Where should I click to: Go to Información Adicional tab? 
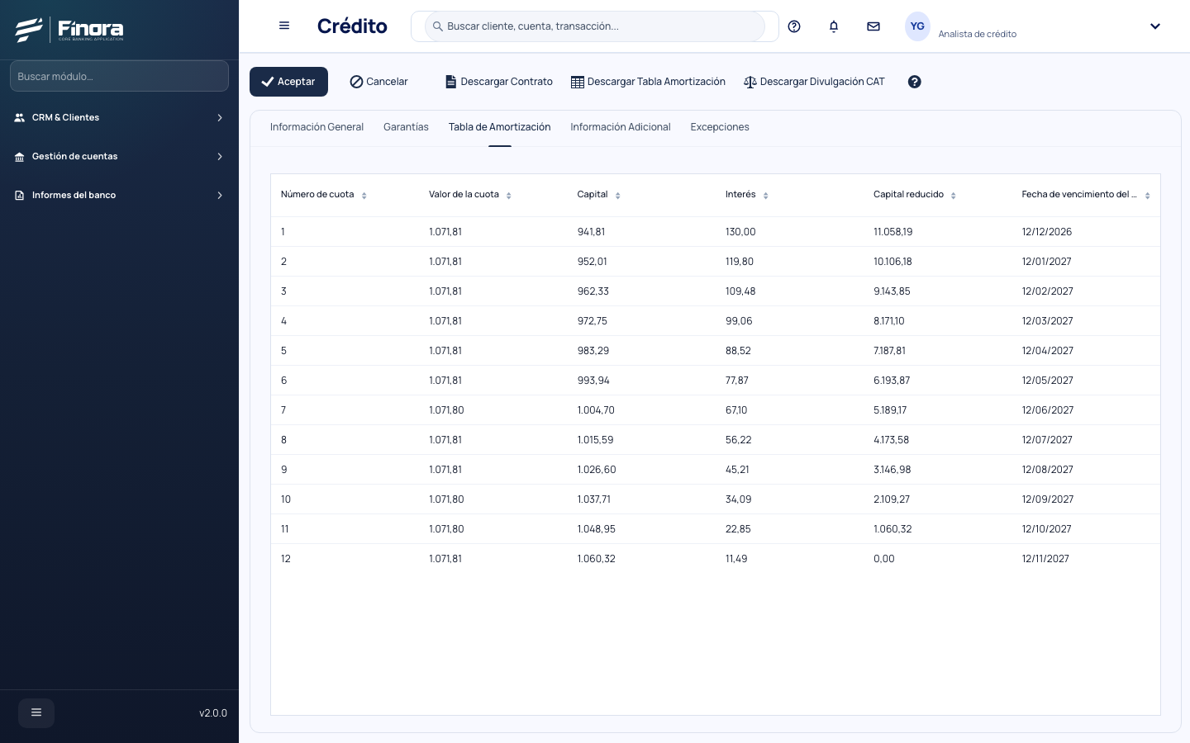[x=621, y=127]
